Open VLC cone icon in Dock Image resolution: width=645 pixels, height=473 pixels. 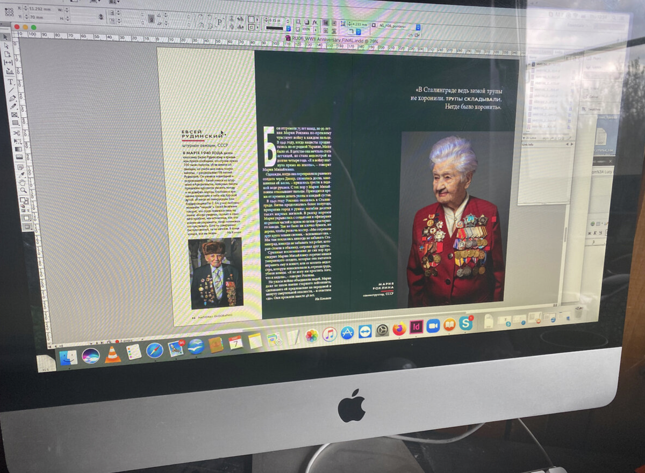pos(113,354)
